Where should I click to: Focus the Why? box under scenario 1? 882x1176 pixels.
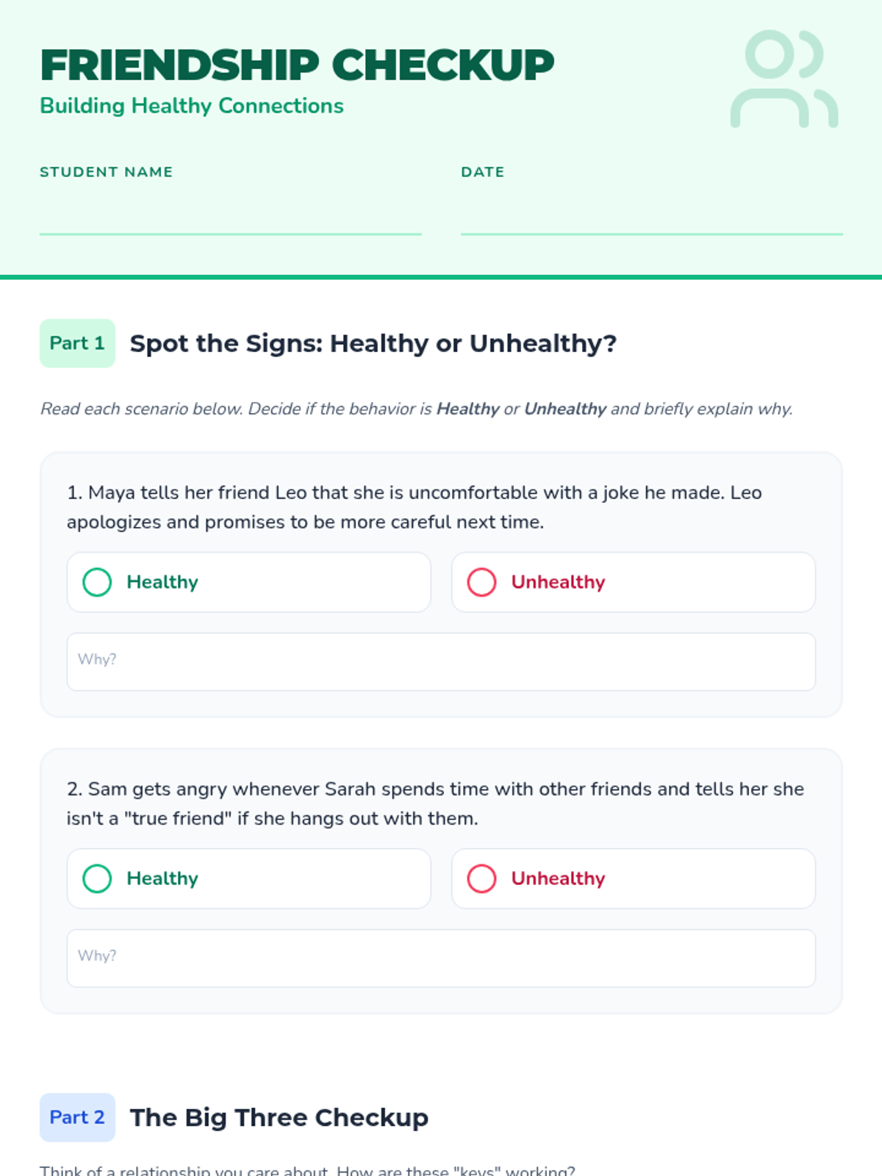441,661
